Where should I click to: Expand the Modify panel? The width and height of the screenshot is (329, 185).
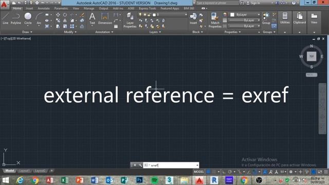point(70,32)
